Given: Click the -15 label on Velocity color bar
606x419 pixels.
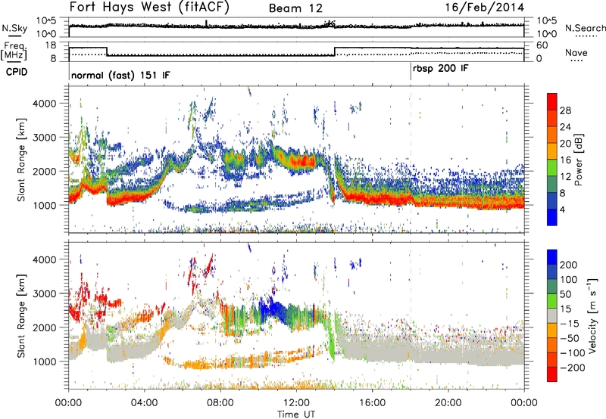Looking at the screenshot, I should point(570,324).
